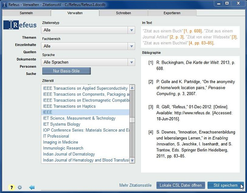Select IEEE Transactions on Components, Packaging style
The height and width of the screenshot is (193, 247).
[x=85, y=94]
